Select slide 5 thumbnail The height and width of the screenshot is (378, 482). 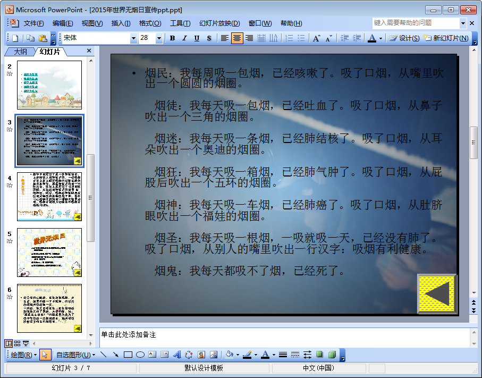(49, 253)
